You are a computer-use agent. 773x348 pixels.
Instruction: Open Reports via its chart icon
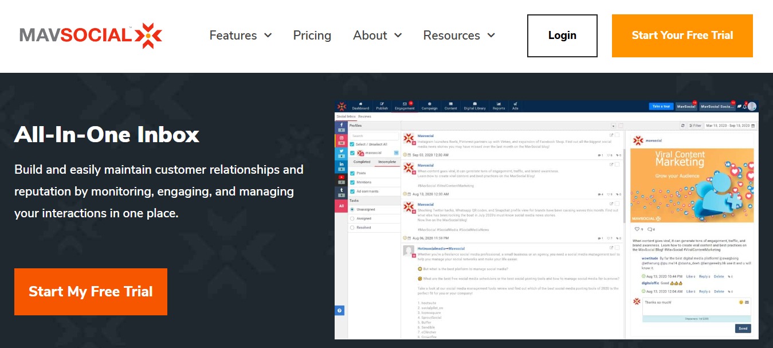click(499, 104)
